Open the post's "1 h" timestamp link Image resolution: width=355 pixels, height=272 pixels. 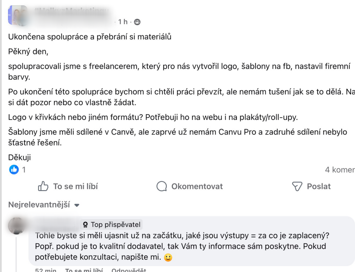click(123, 22)
